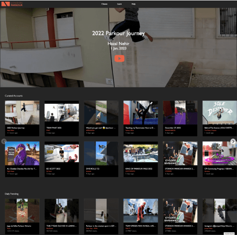Click the hero title 2022 Parkour Journey
Screen dimensions: 237x235
click(118, 33)
